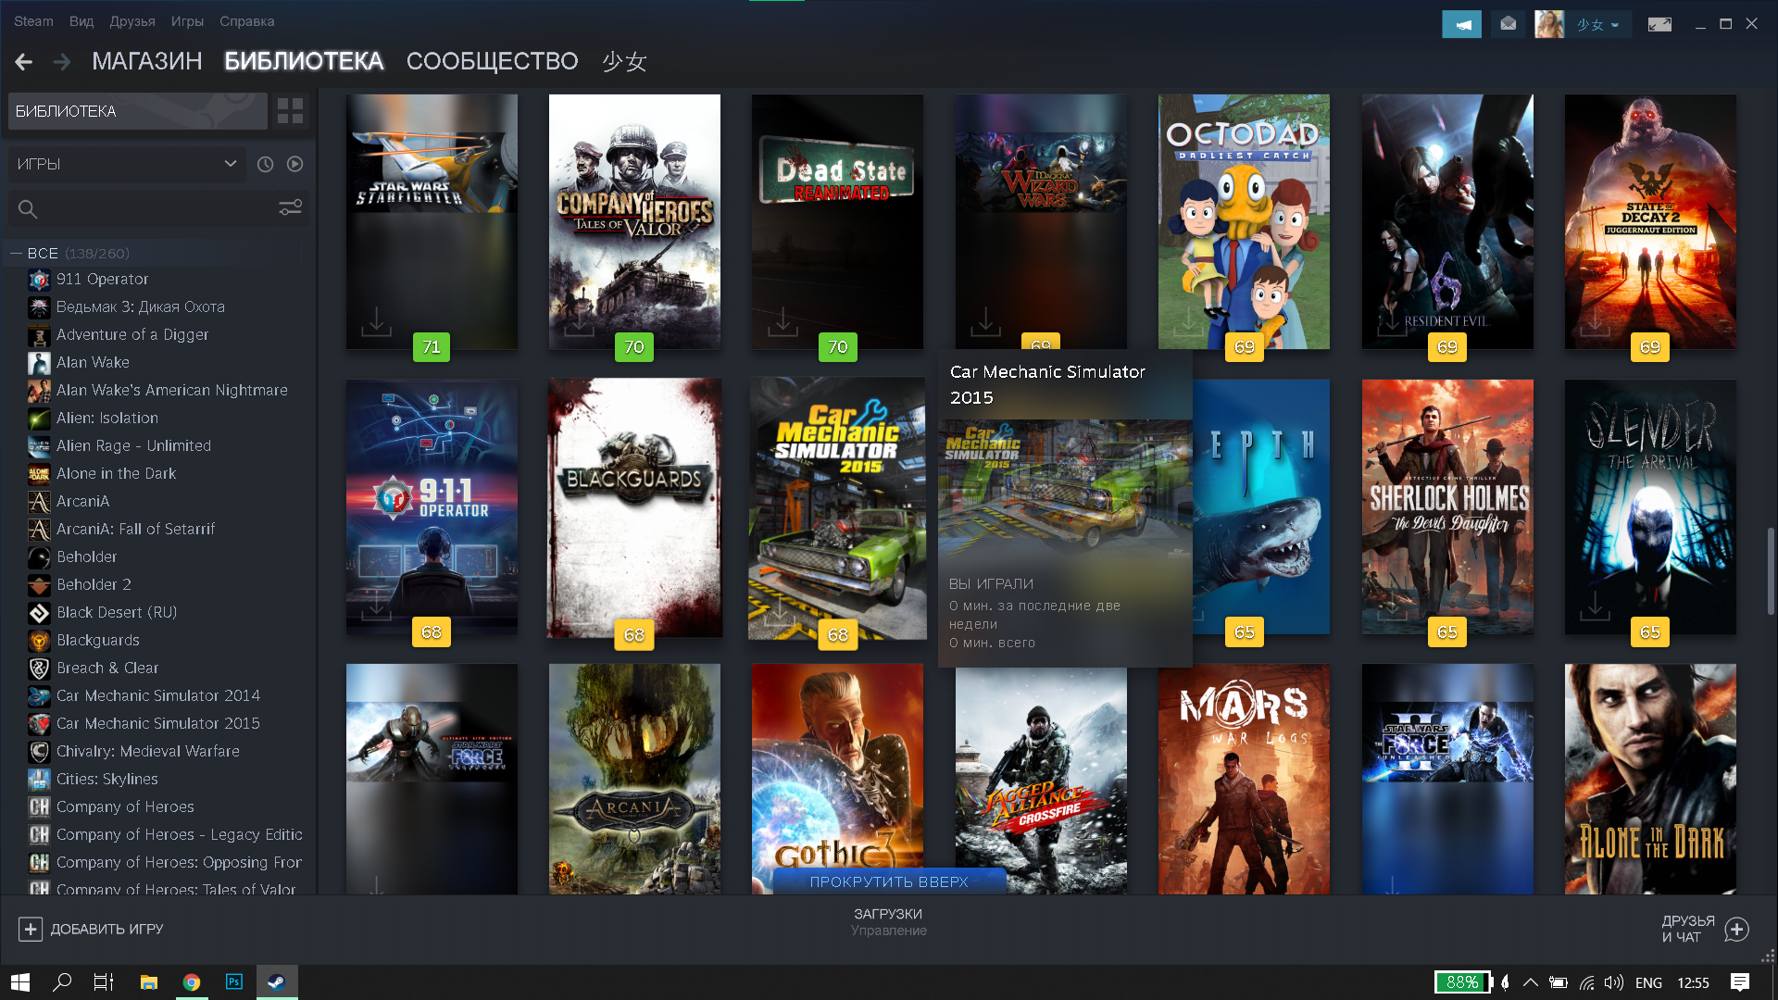Open Blackguards cover
The height and width of the screenshot is (1000, 1778).
[x=634, y=507]
